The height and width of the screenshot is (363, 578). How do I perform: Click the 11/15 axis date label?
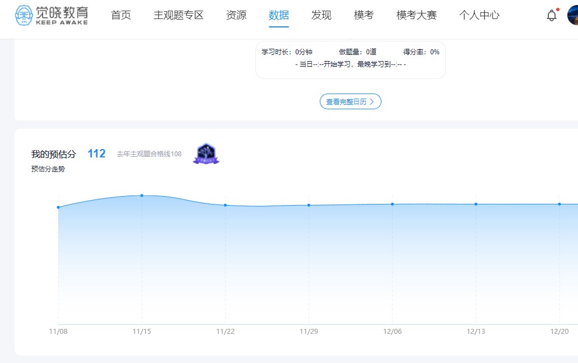[x=142, y=331]
